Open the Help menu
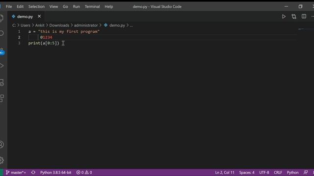 click(x=109, y=6)
